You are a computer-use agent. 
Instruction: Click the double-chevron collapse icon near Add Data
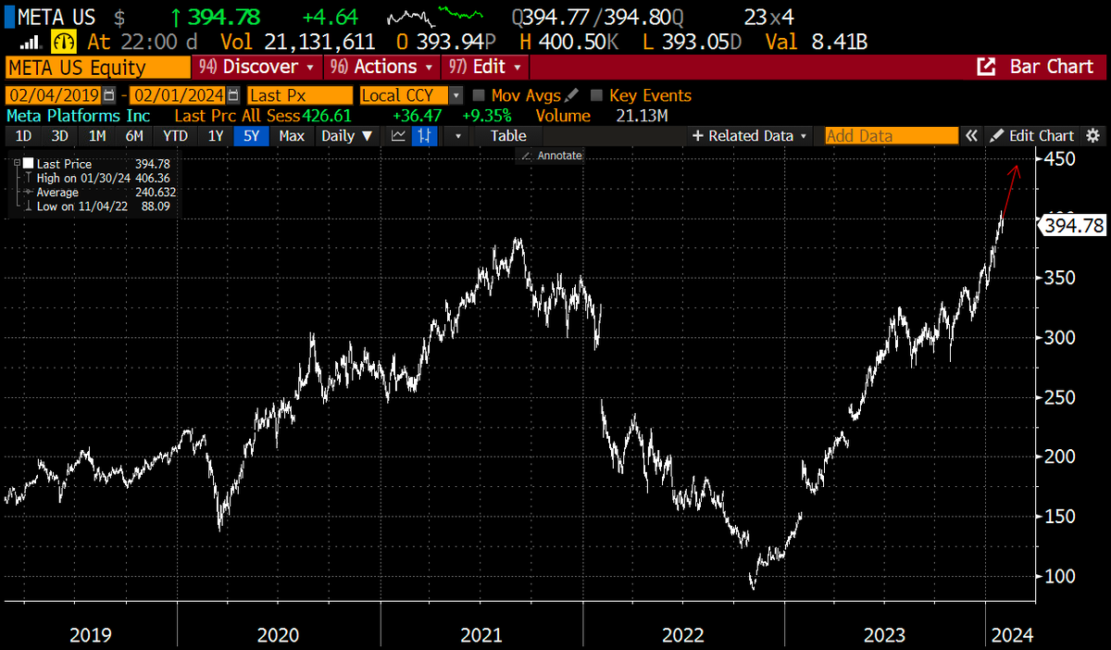(x=971, y=135)
